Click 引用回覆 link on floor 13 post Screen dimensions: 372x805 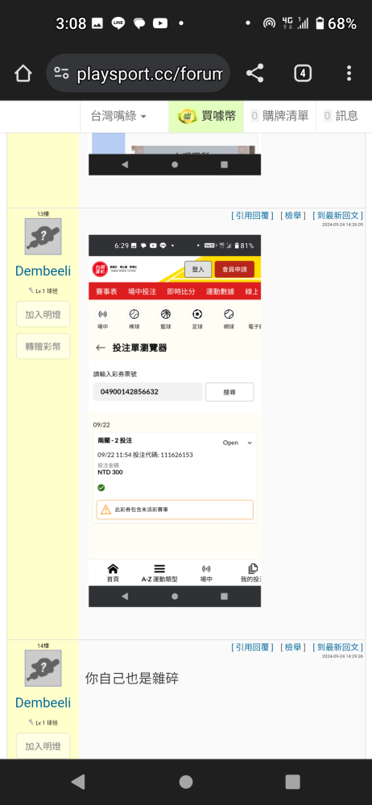tap(252, 216)
